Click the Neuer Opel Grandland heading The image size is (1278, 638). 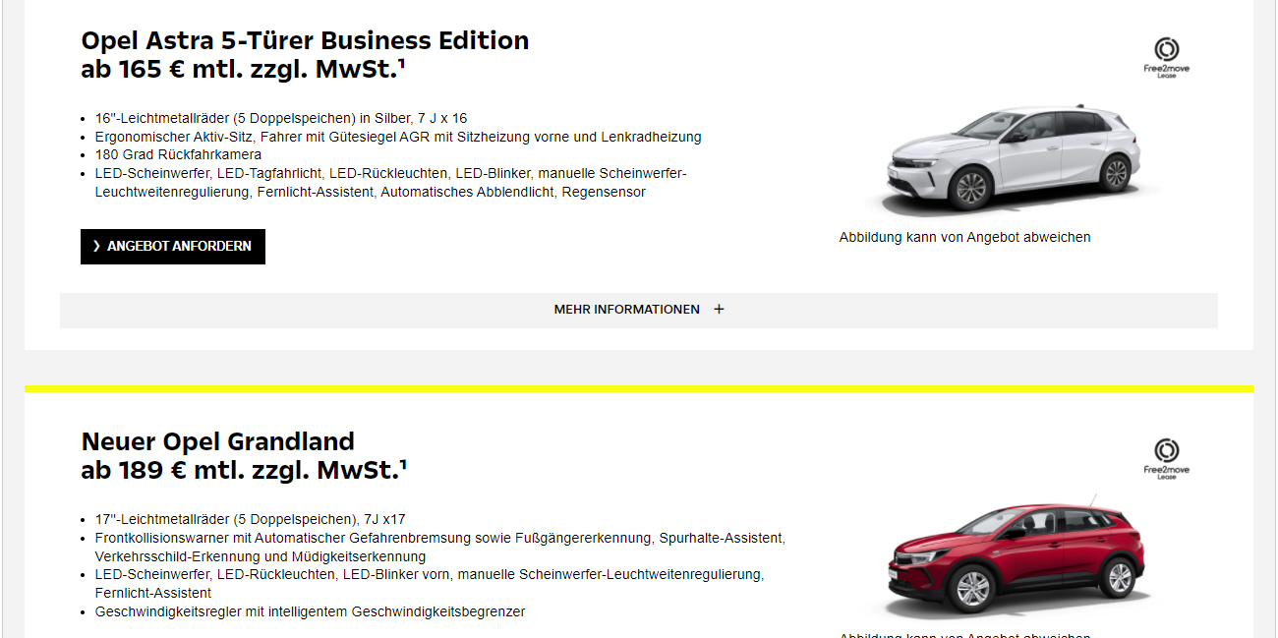[x=217, y=441]
